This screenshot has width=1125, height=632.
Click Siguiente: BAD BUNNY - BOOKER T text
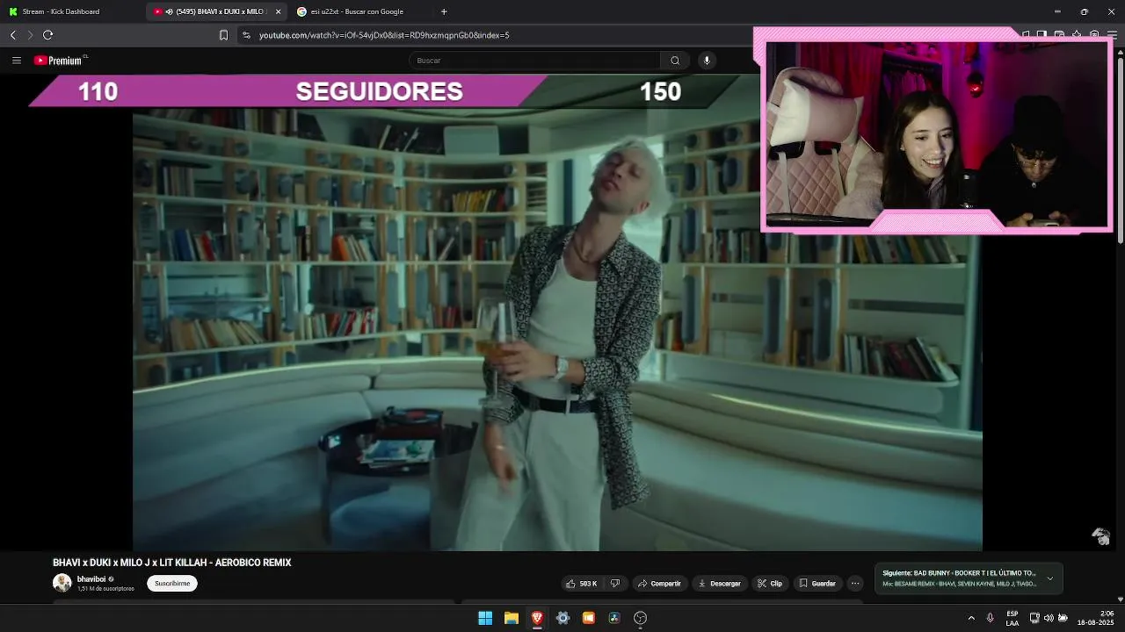pos(959,573)
